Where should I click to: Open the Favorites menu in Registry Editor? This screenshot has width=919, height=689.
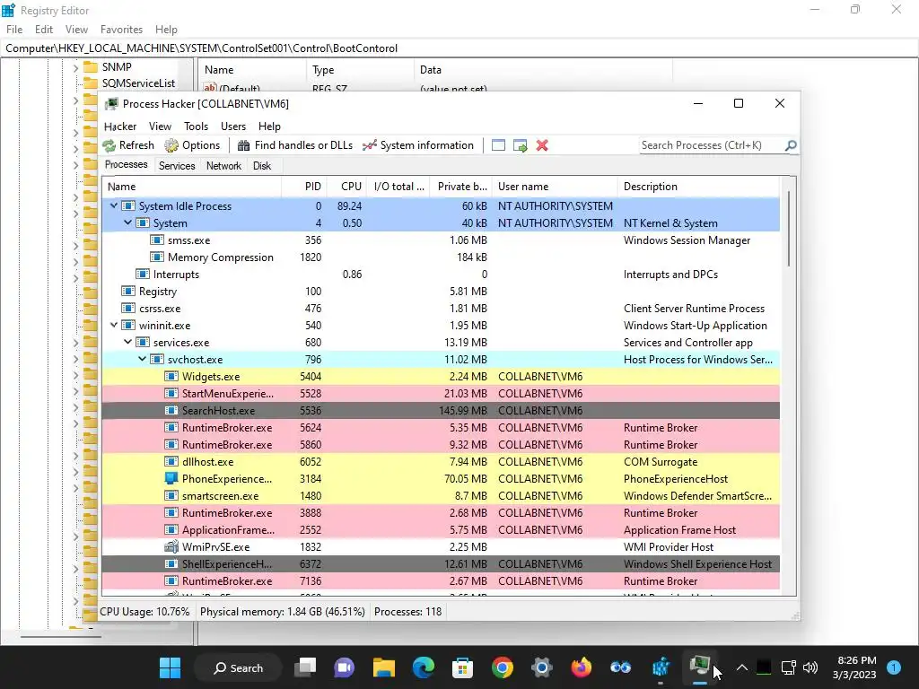(121, 30)
